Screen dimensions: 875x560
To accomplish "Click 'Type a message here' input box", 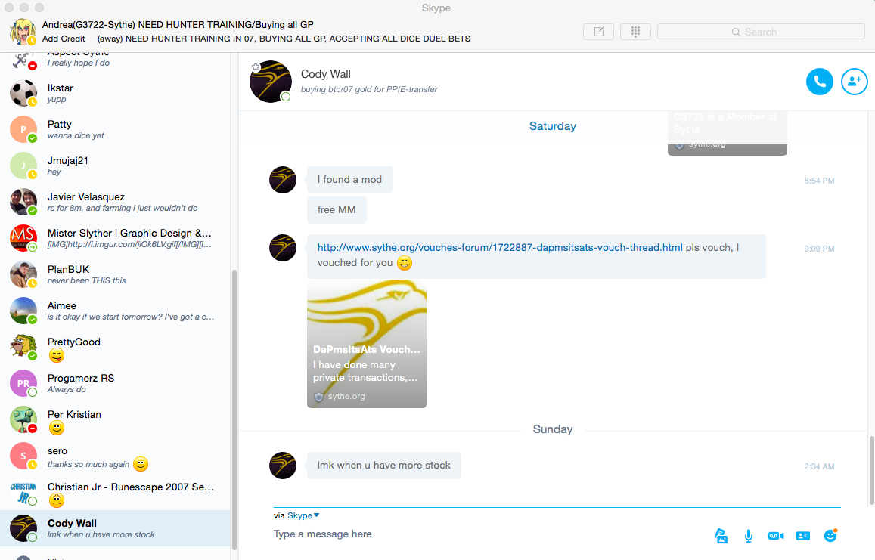I will click(491, 534).
